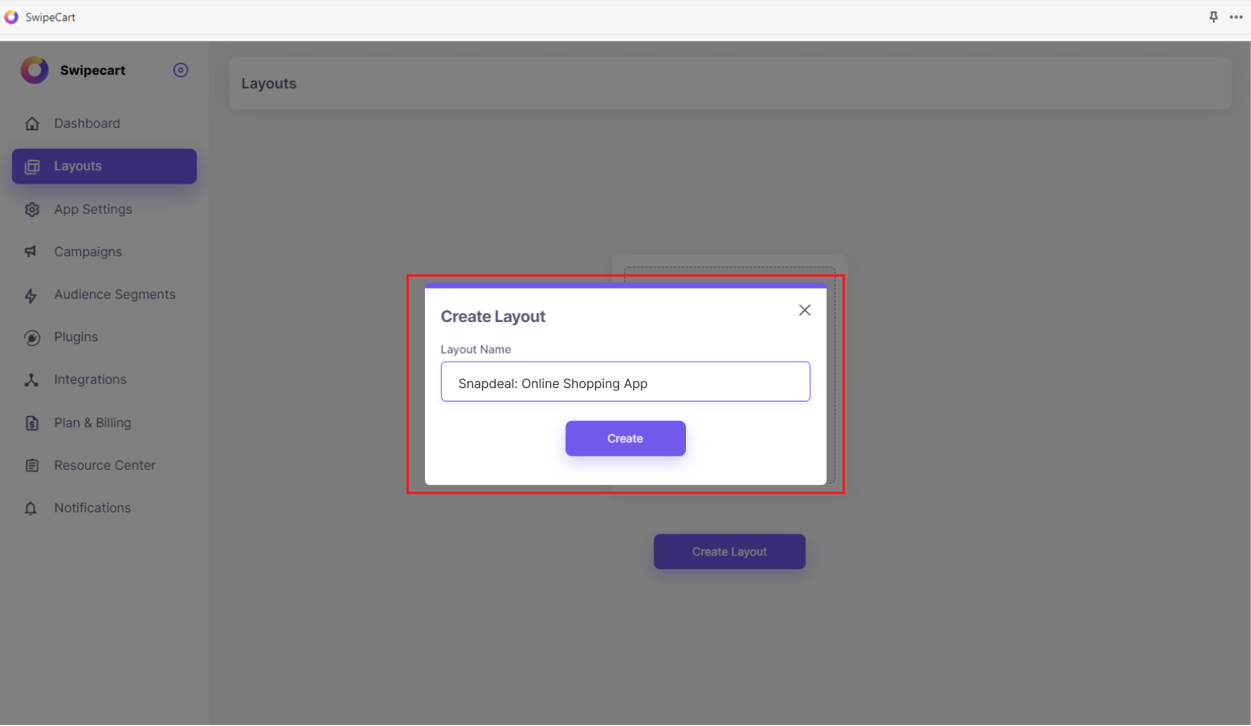Click the Resource Center clipboard icon

32,466
